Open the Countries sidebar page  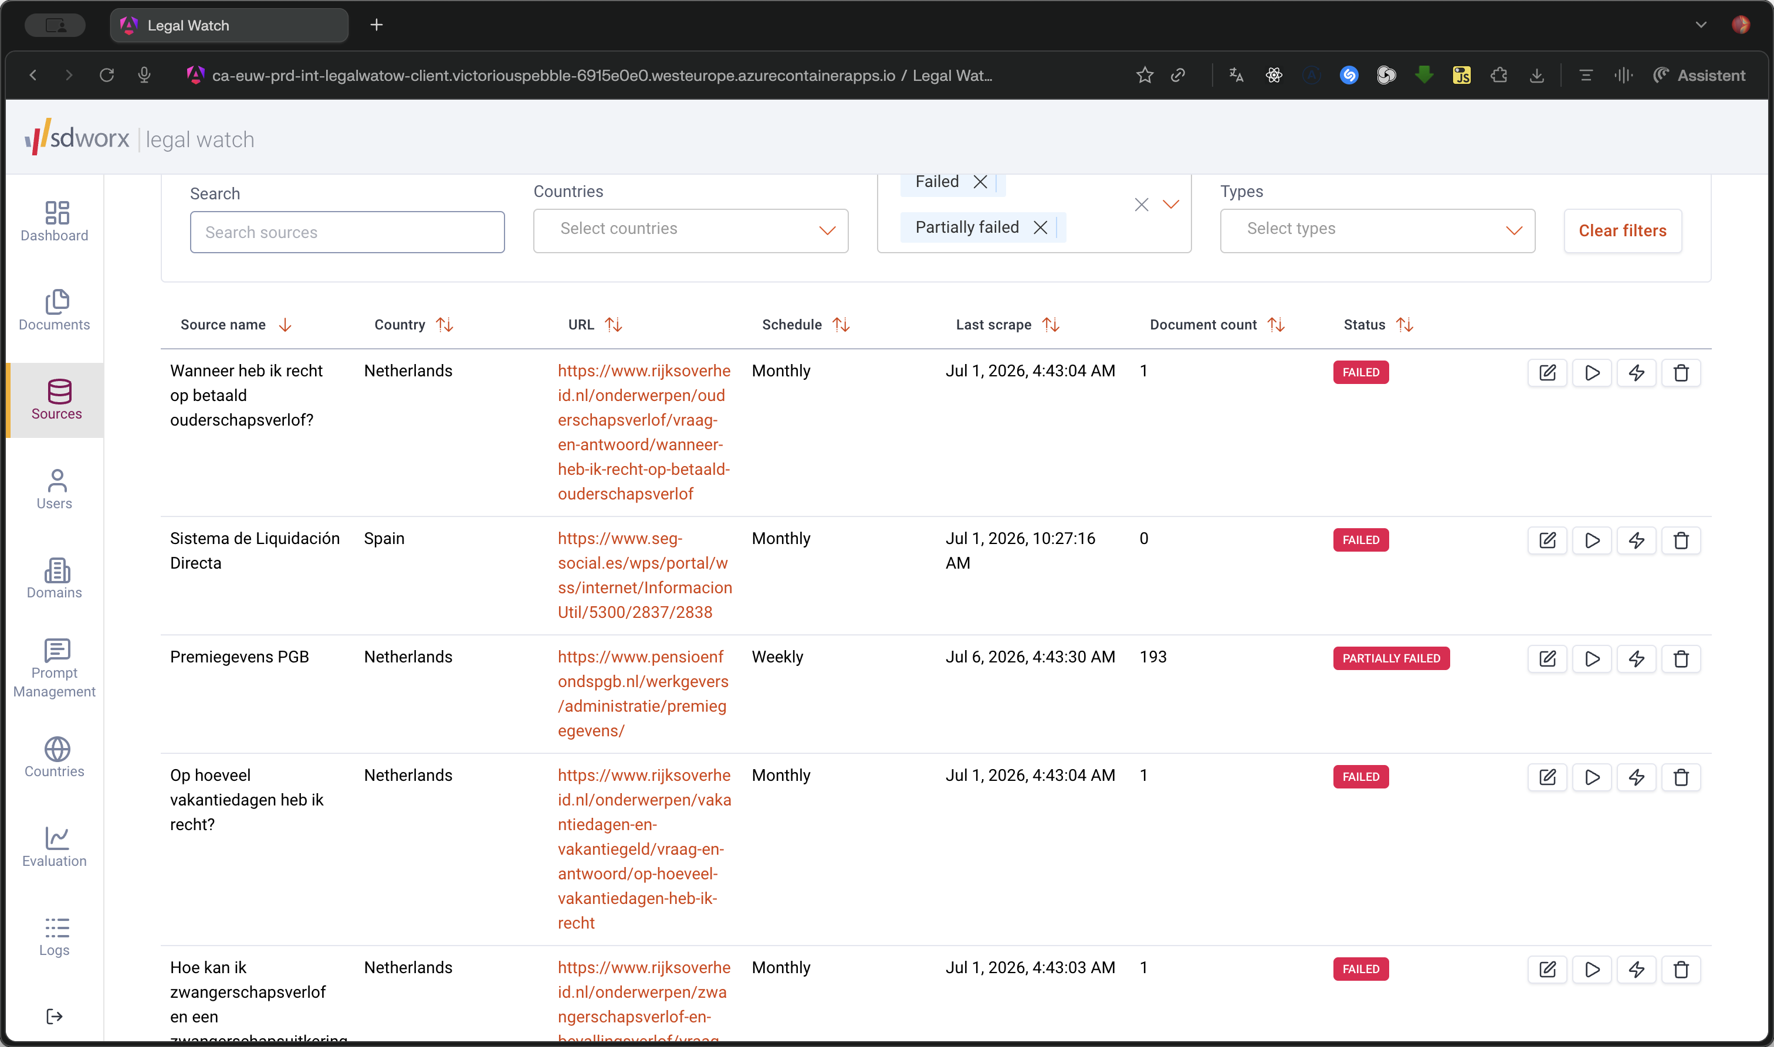pos(55,758)
